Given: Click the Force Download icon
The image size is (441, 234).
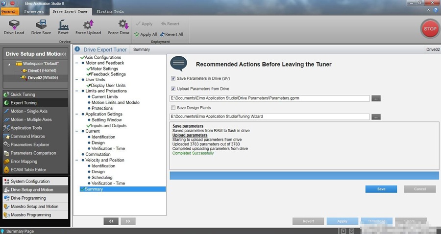Looking at the screenshot, I should [119, 25].
